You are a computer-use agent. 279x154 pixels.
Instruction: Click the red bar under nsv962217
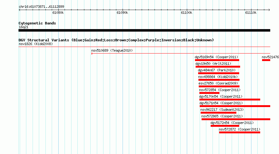(x=218, y=113)
